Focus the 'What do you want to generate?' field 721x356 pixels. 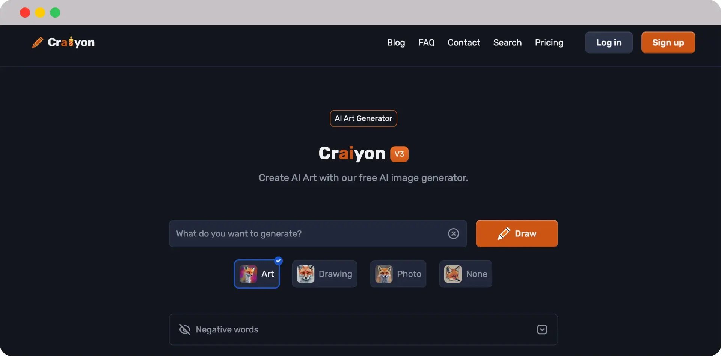point(308,233)
